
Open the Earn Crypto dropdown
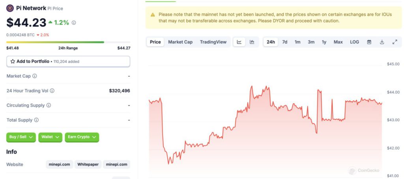(x=82, y=137)
